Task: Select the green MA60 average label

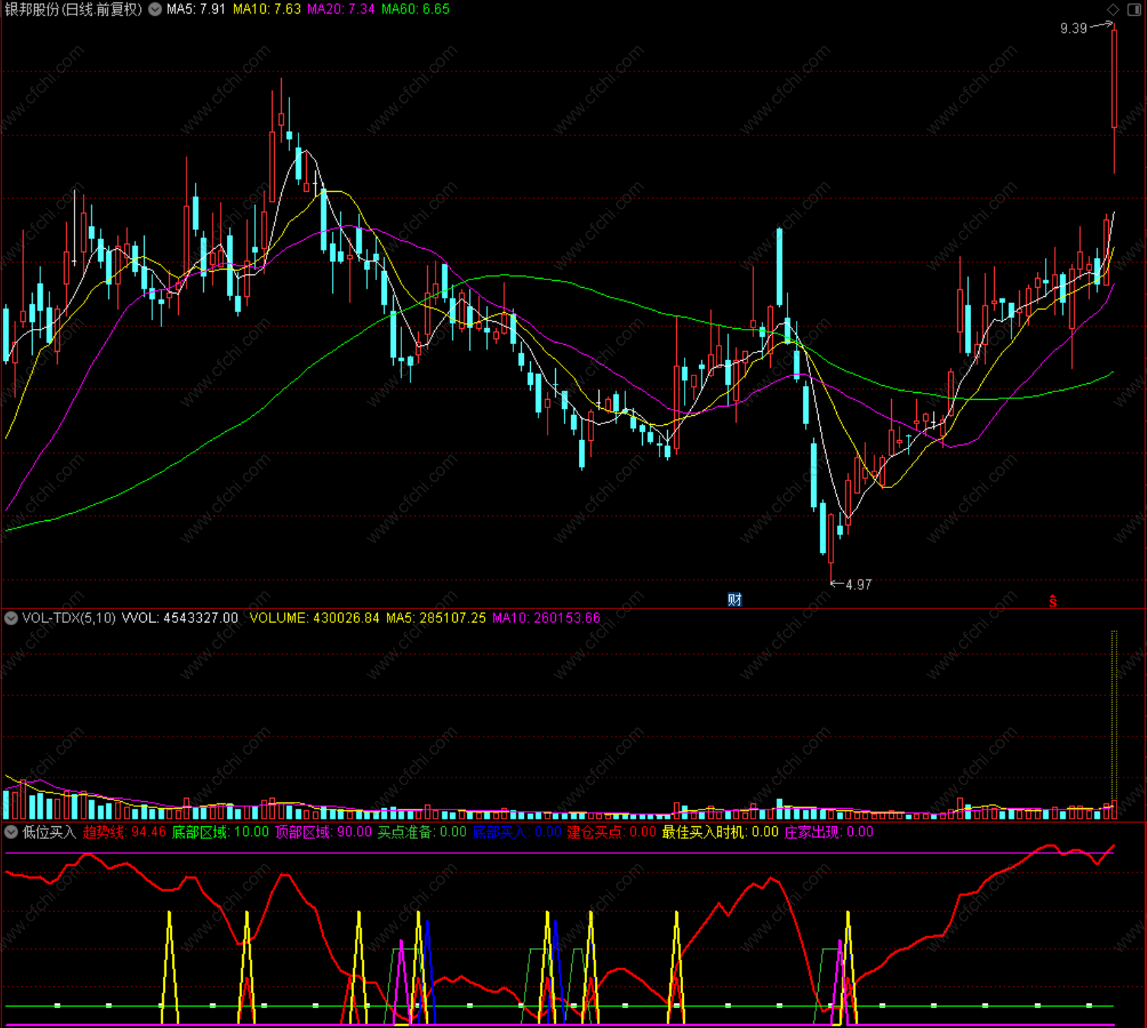Action: click(415, 9)
